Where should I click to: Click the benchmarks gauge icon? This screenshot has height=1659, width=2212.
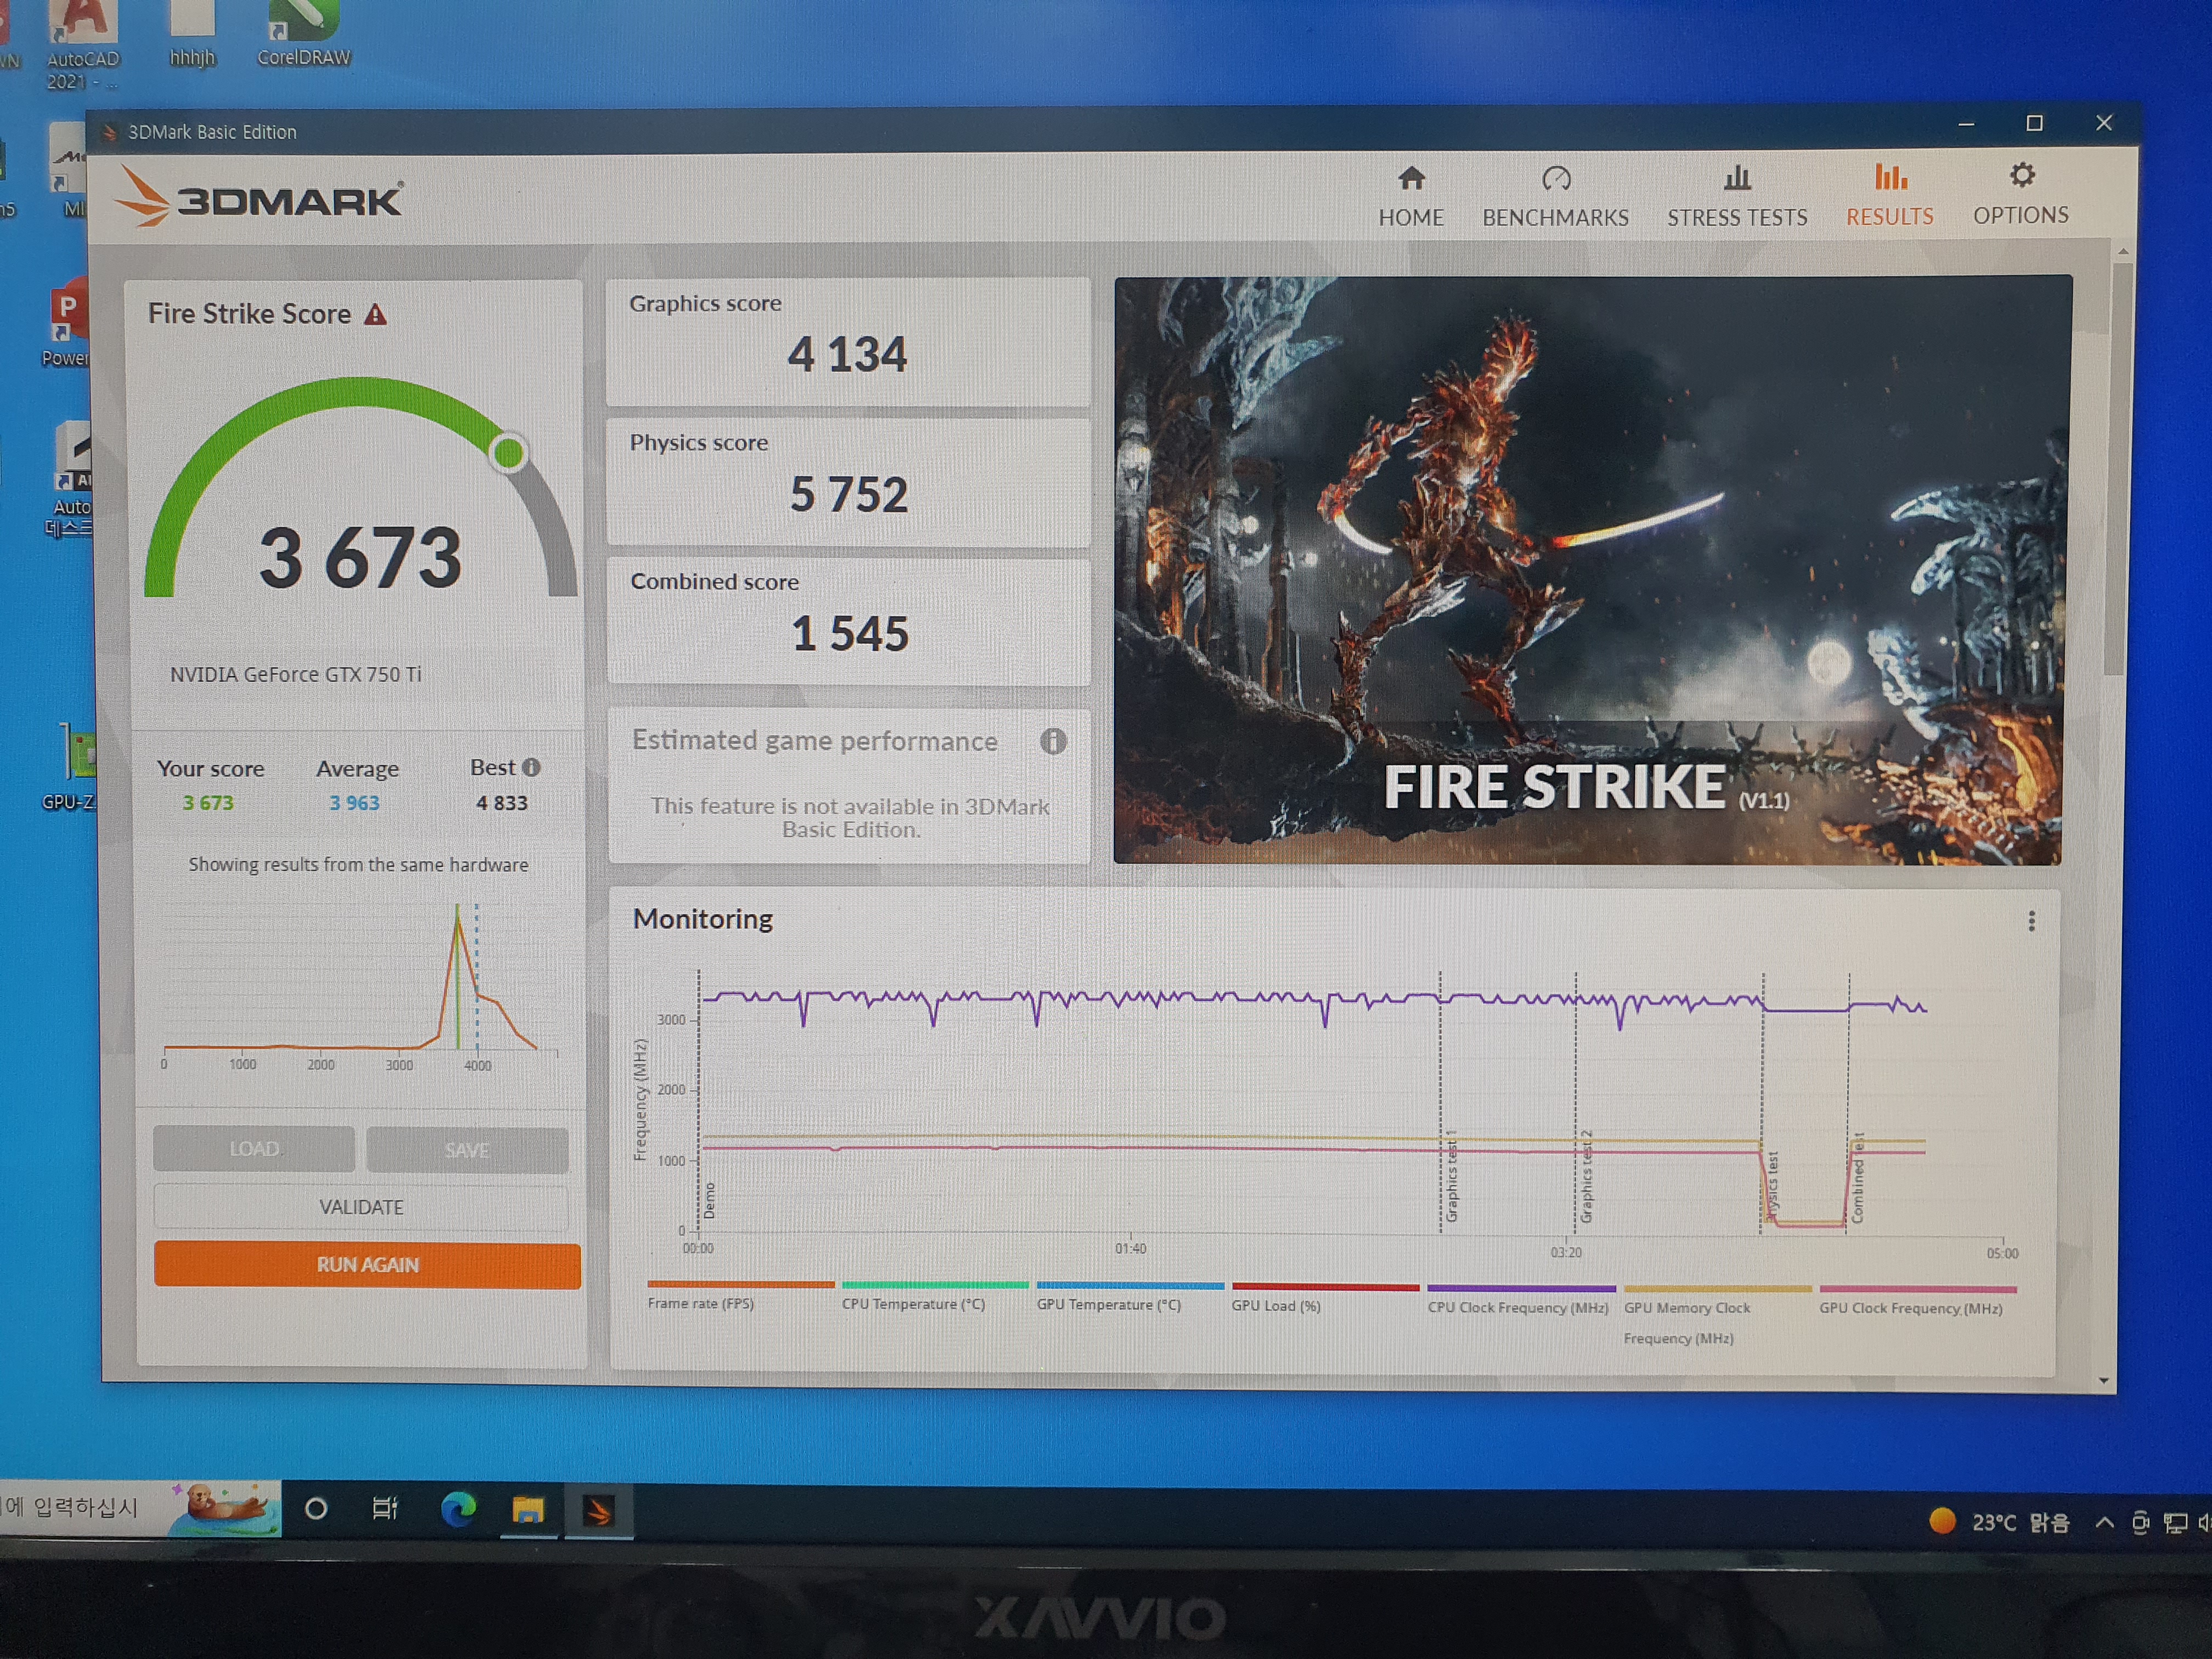pyautogui.click(x=1556, y=178)
